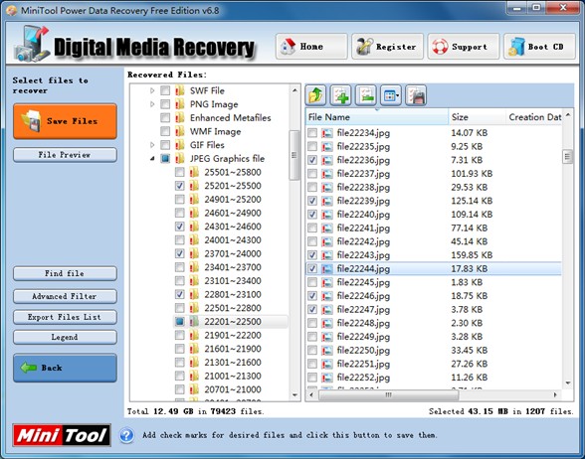Sort by the File Name column header
Screen dimensions: 585x459
[x=377, y=117]
